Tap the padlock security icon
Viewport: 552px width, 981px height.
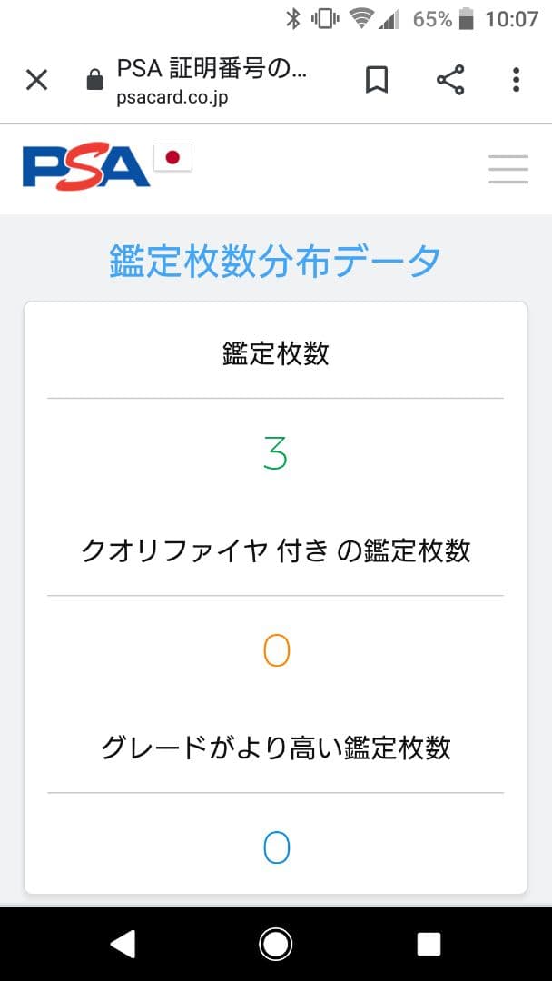click(x=93, y=80)
